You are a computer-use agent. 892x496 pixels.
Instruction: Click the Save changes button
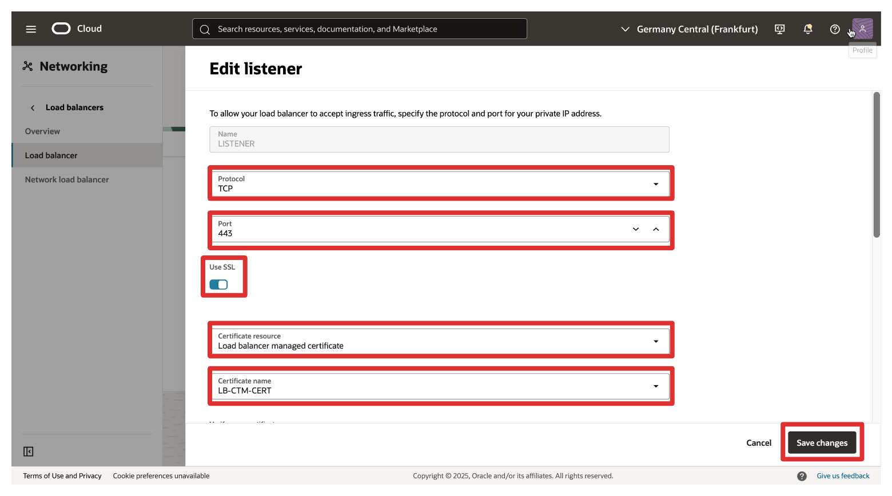coord(822,443)
